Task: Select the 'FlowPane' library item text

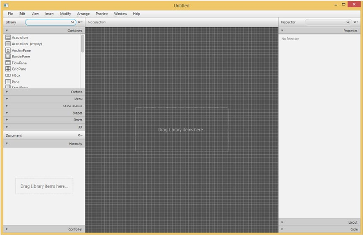Action: (19, 63)
